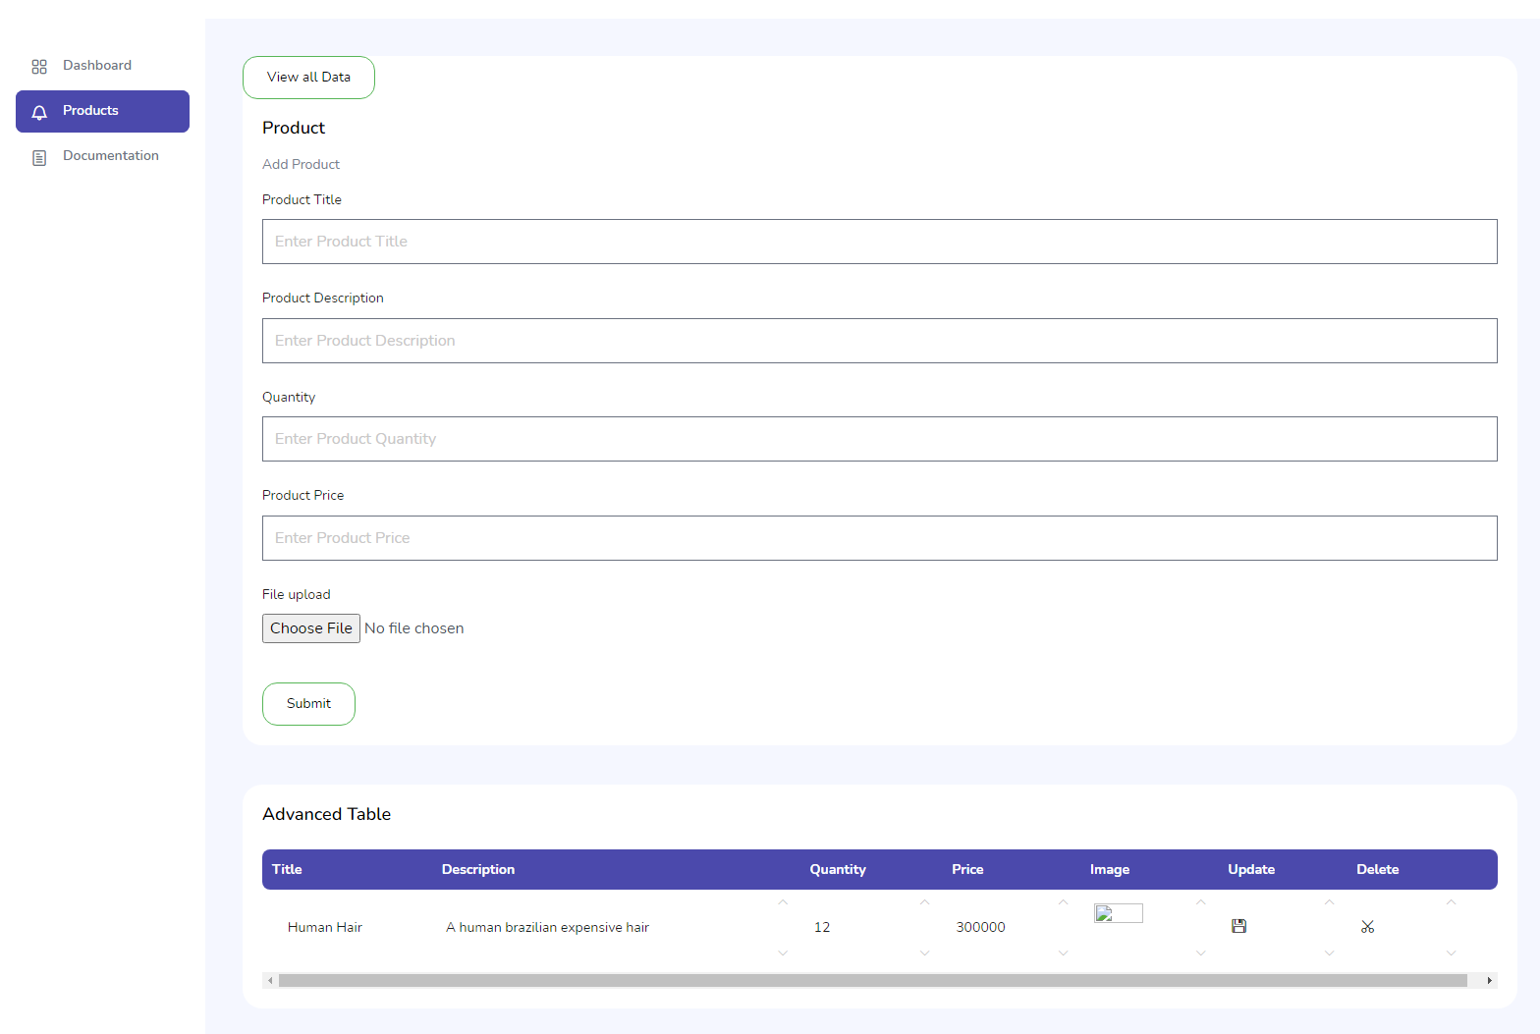Click the Delete column header

click(x=1378, y=869)
